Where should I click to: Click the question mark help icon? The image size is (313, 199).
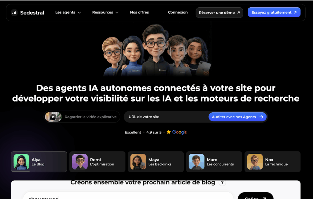[x=222, y=182]
